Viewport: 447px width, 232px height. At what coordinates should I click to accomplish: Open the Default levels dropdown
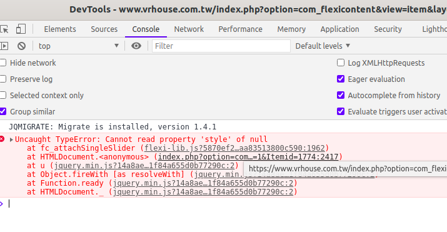tap(323, 46)
